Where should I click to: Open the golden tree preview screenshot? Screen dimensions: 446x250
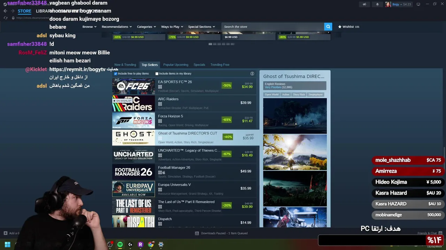tap(295, 152)
